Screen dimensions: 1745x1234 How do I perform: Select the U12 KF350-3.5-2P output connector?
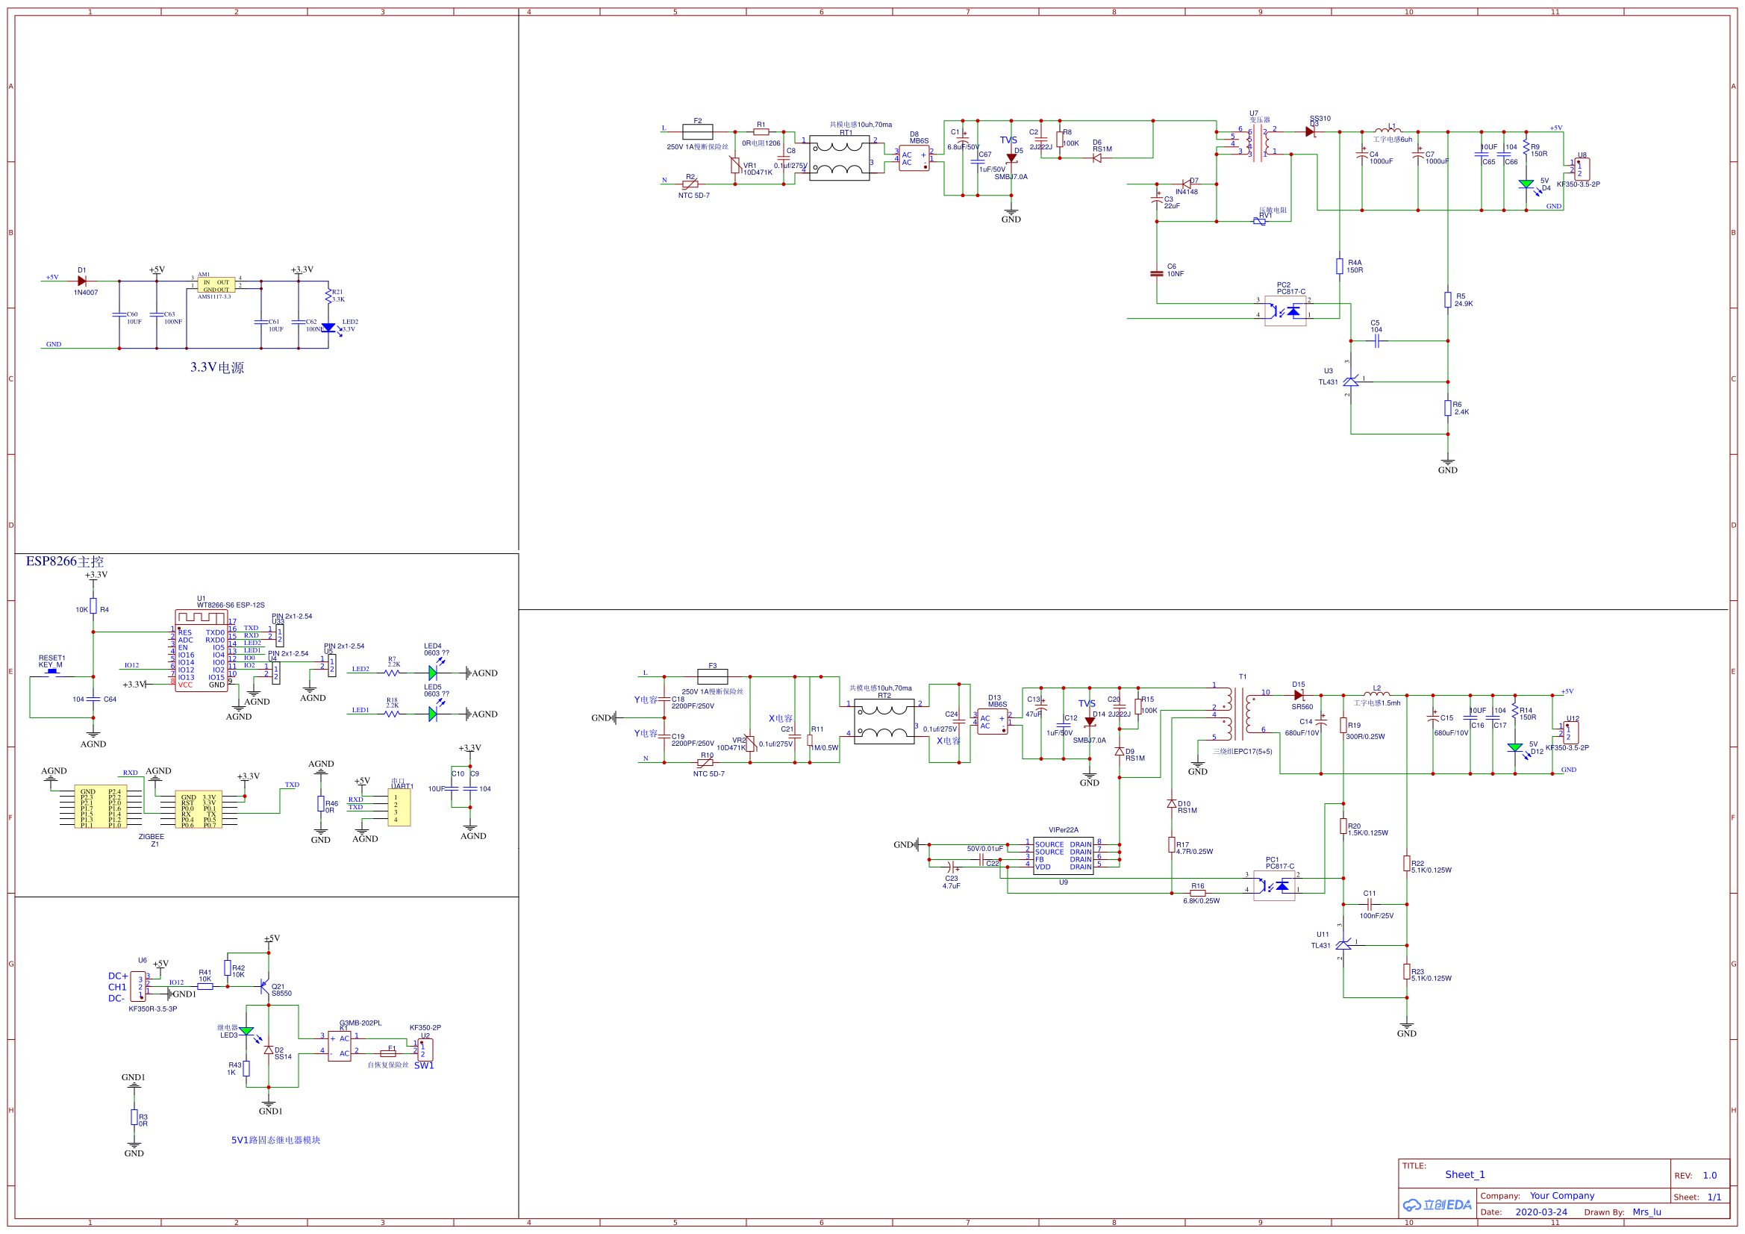click(1570, 732)
